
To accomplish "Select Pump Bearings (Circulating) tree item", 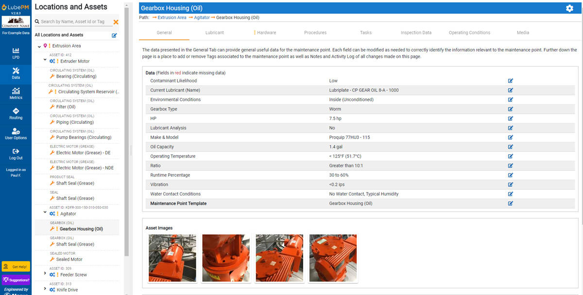I will click(x=84, y=137).
